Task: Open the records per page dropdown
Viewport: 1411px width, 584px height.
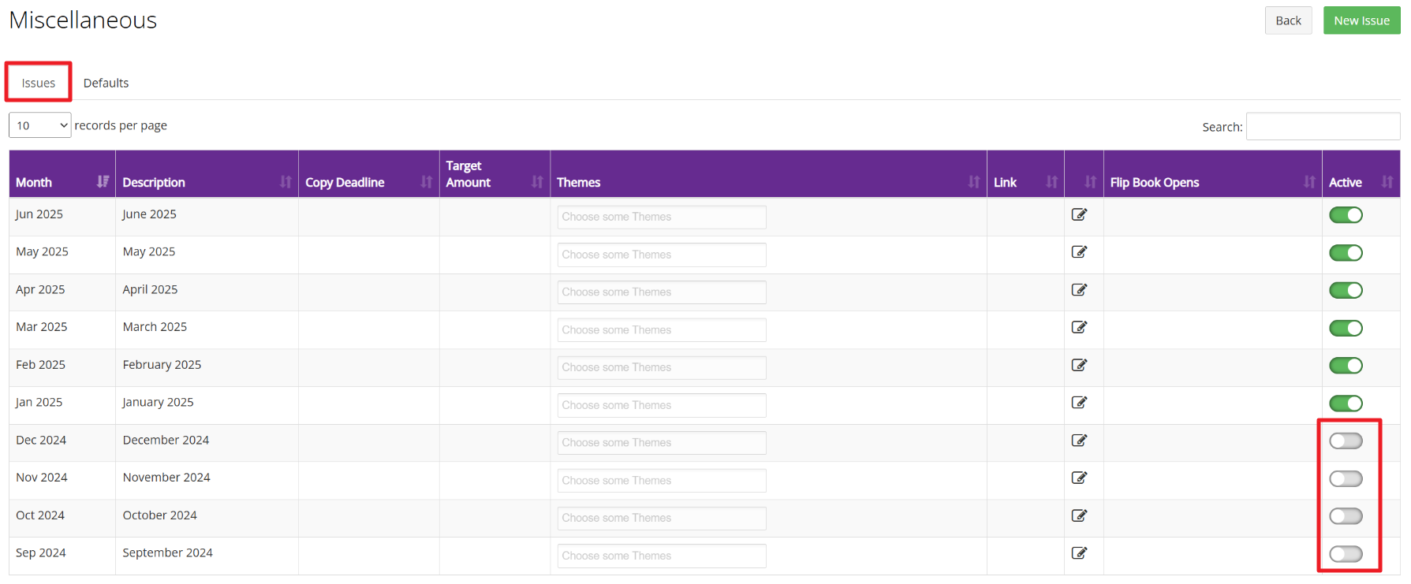Action: [x=39, y=125]
